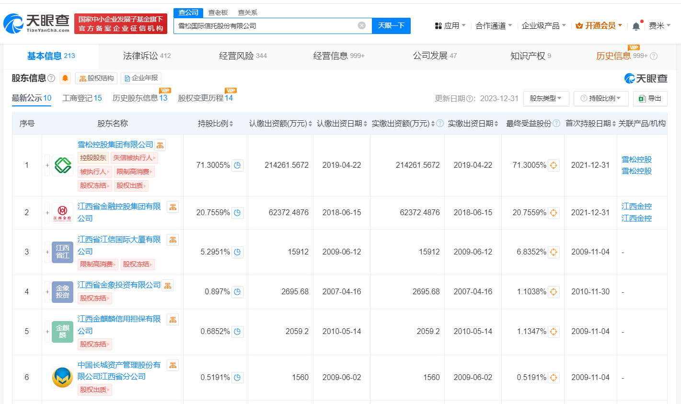Sort table by 认缴出资日期 column header
The image size is (681, 404).
point(342,124)
